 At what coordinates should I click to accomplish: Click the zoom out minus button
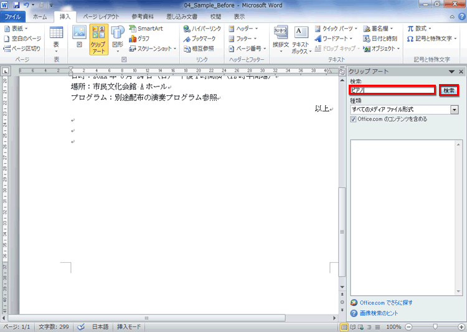pos(409,327)
